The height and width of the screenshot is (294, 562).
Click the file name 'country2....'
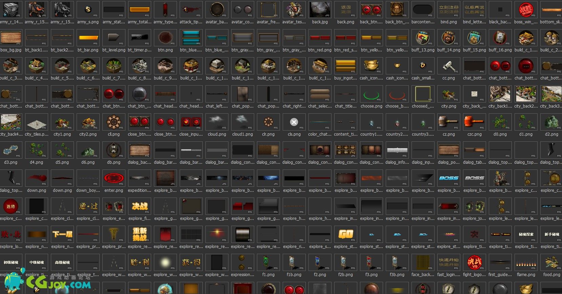(x=397, y=134)
